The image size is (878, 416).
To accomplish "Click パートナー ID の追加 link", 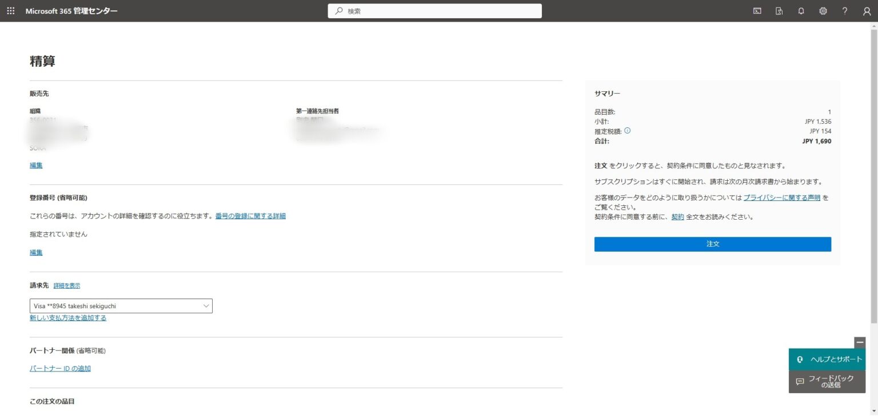I will click(60, 369).
